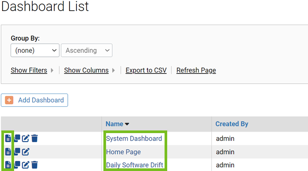View icon for Daily Software Drift
The width and height of the screenshot is (308, 171).
coord(8,165)
